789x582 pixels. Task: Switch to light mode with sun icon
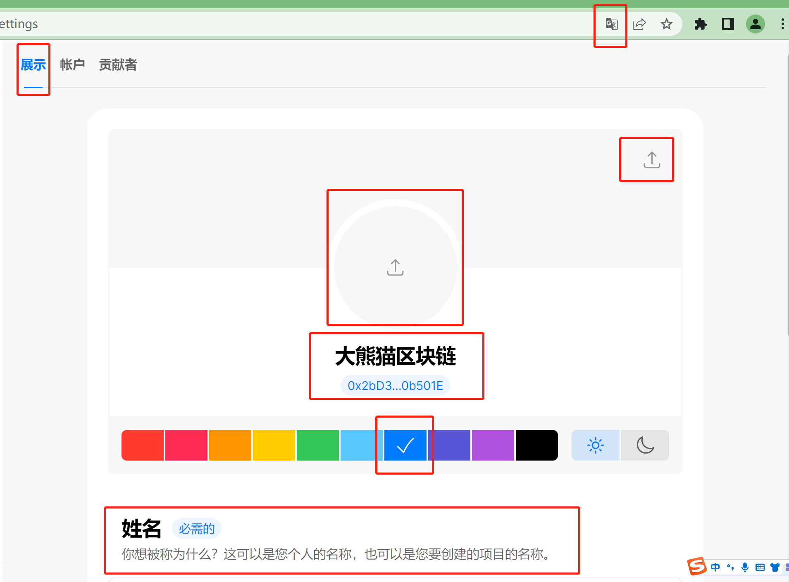click(595, 445)
